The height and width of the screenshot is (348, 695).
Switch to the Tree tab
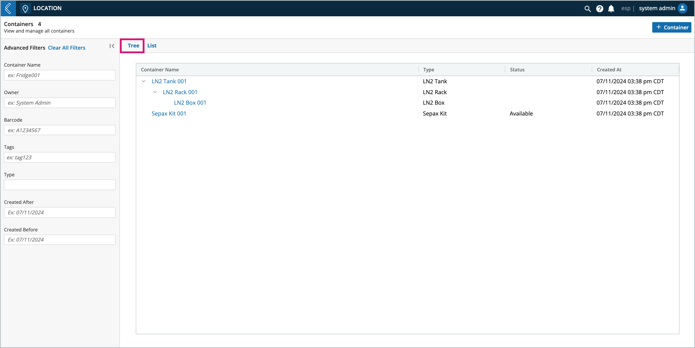tap(133, 46)
